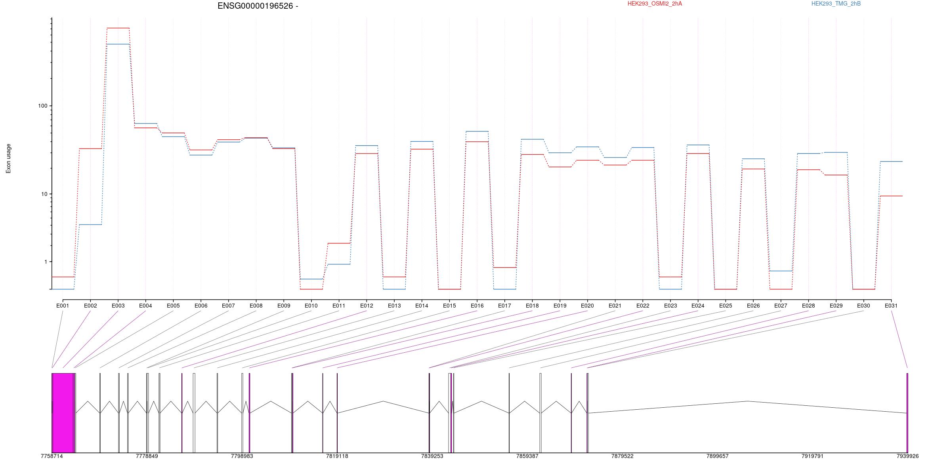Screen dimensions: 951x475
Task: Click the blue E031 usage segment
Action: [892, 161]
